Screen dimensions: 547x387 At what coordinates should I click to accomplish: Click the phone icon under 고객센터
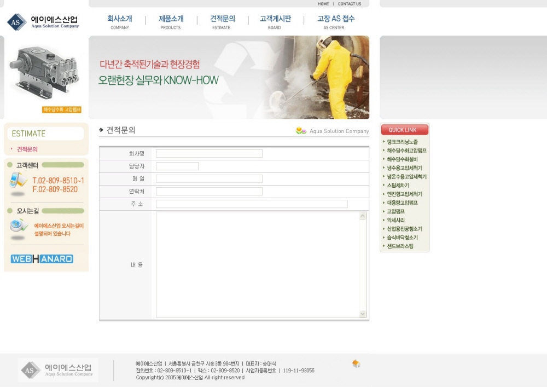tap(18, 180)
